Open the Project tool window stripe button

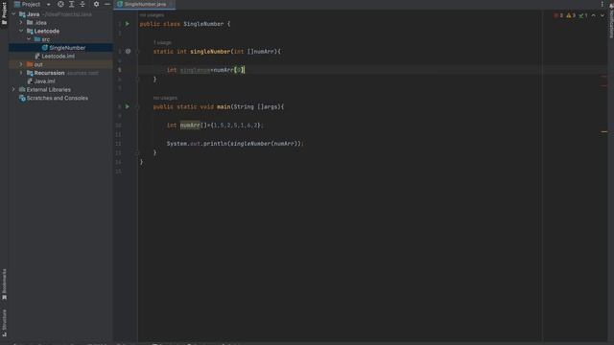(x=4, y=13)
